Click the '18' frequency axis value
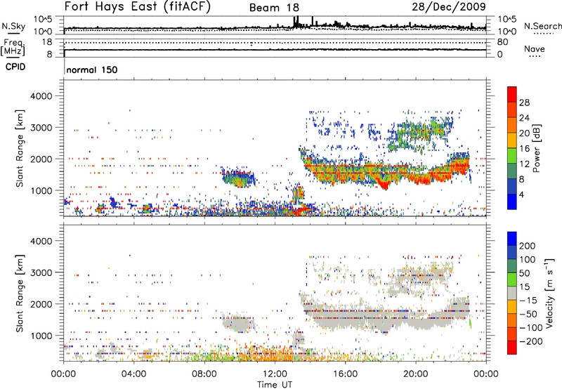The width and height of the screenshot is (562, 389). 47,42
